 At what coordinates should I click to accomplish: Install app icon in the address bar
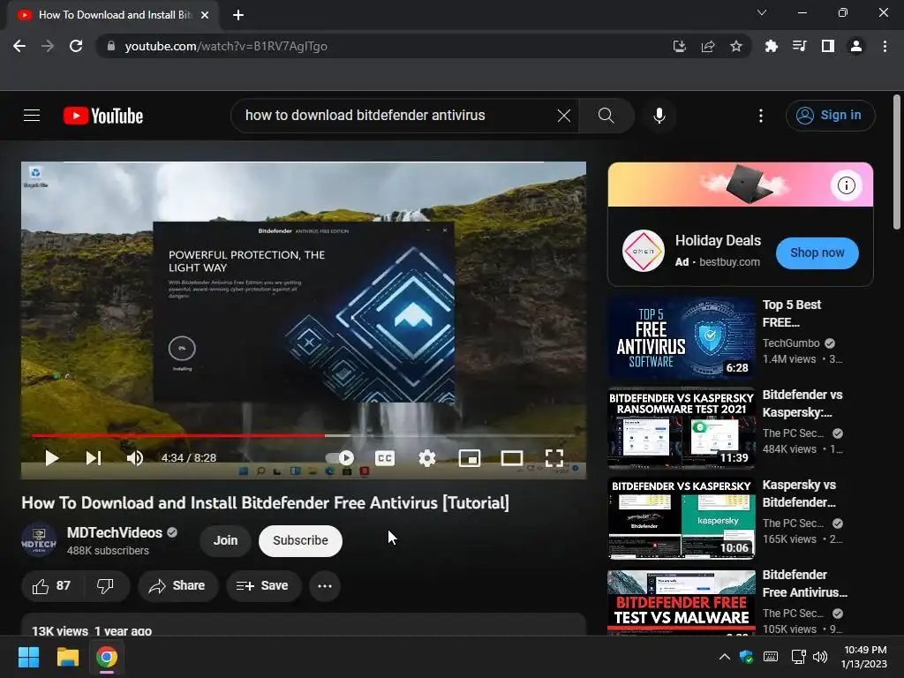(680, 46)
